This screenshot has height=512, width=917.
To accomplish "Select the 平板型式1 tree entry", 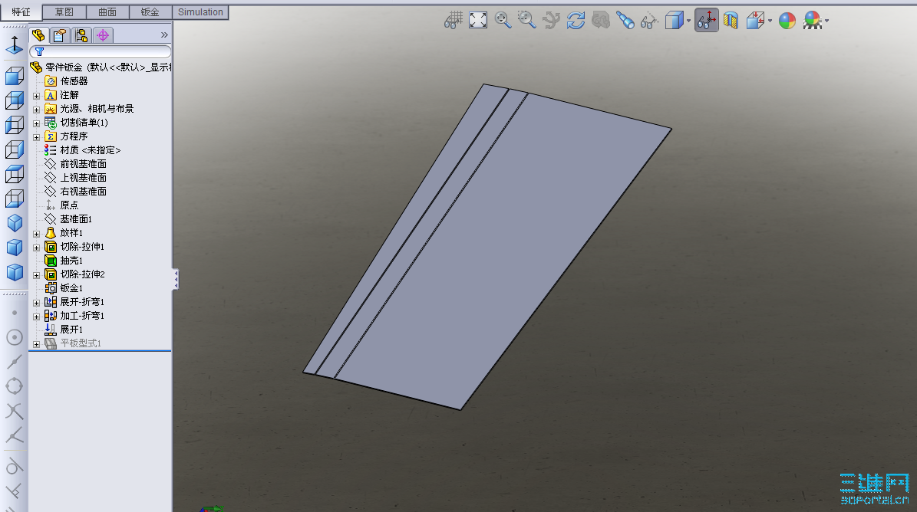I will tap(82, 342).
